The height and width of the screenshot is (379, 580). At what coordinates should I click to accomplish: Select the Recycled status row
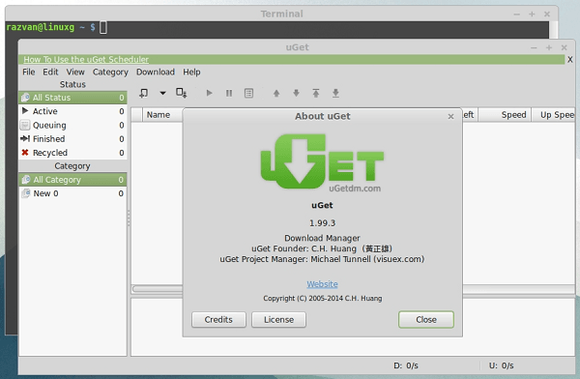[72, 153]
